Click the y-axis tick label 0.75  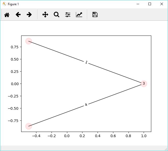(14, 47)
